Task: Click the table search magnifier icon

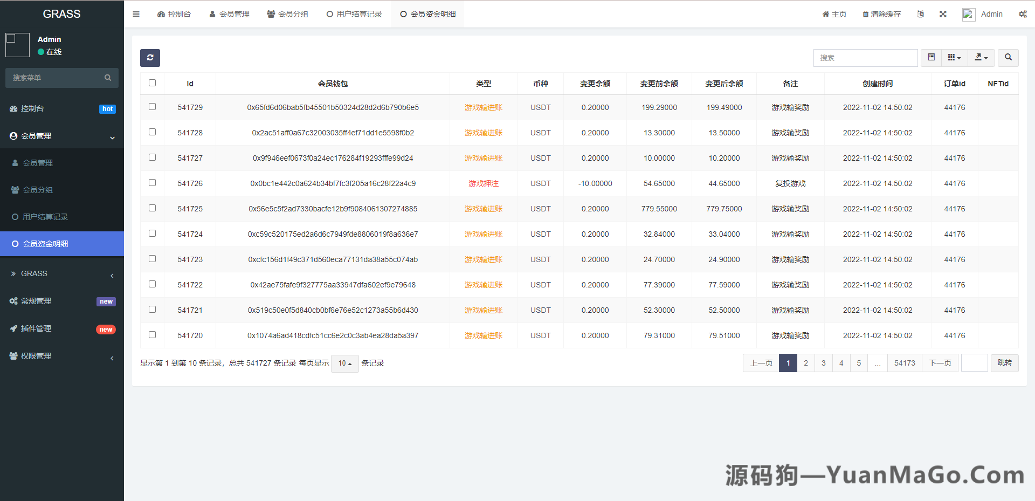Action: pos(1008,58)
